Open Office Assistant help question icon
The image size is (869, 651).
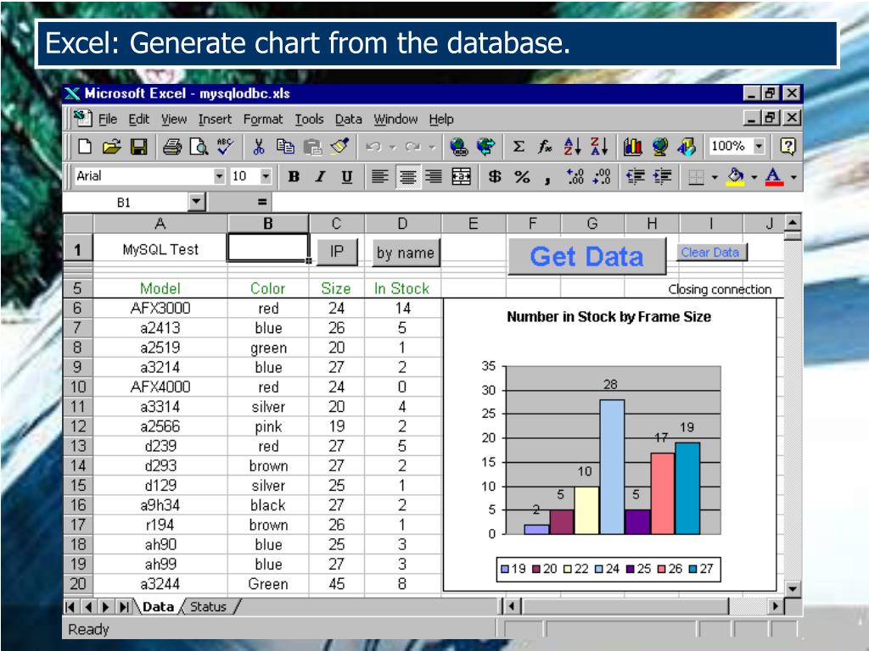(788, 147)
